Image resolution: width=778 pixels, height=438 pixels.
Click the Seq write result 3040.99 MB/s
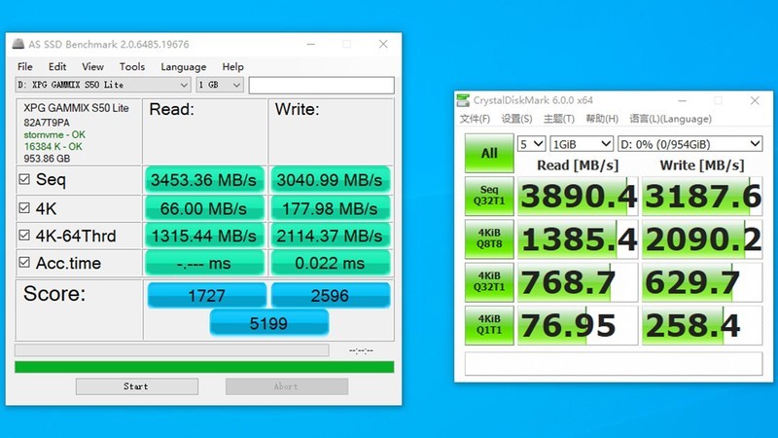click(x=331, y=180)
